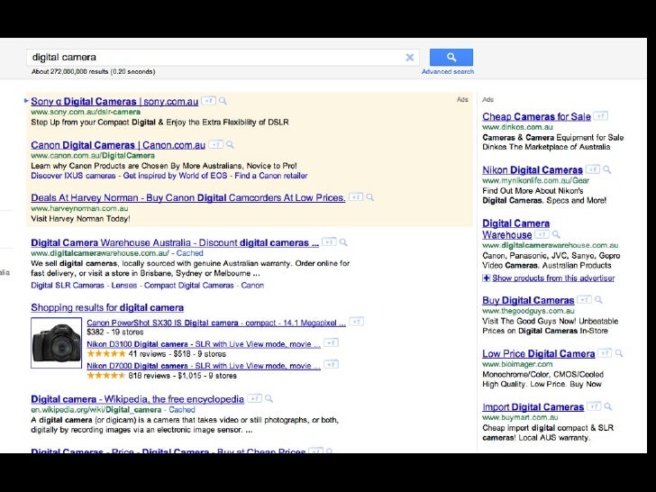Open the Shopping results for digital camera link
The height and width of the screenshot is (492, 656).
(x=107, y=308)
